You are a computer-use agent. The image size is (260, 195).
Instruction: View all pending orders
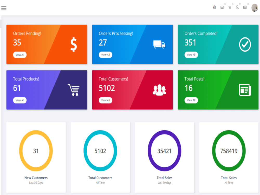tap(20, 55)
